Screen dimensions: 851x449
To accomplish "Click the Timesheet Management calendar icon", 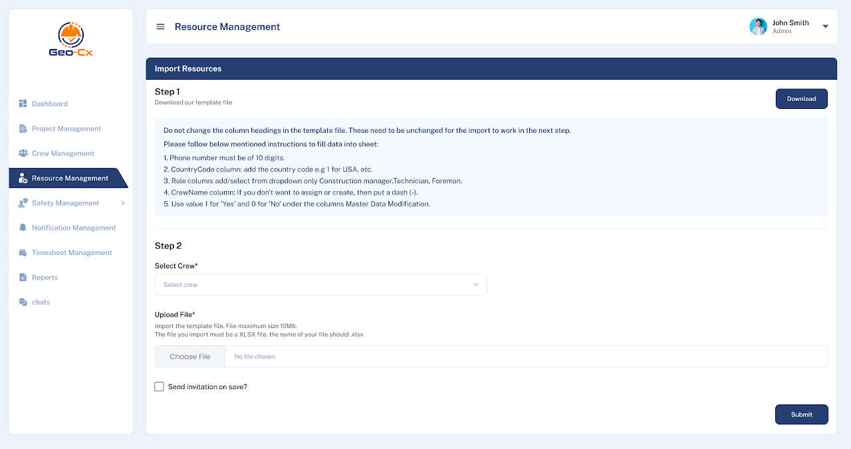I will [23, 253].
